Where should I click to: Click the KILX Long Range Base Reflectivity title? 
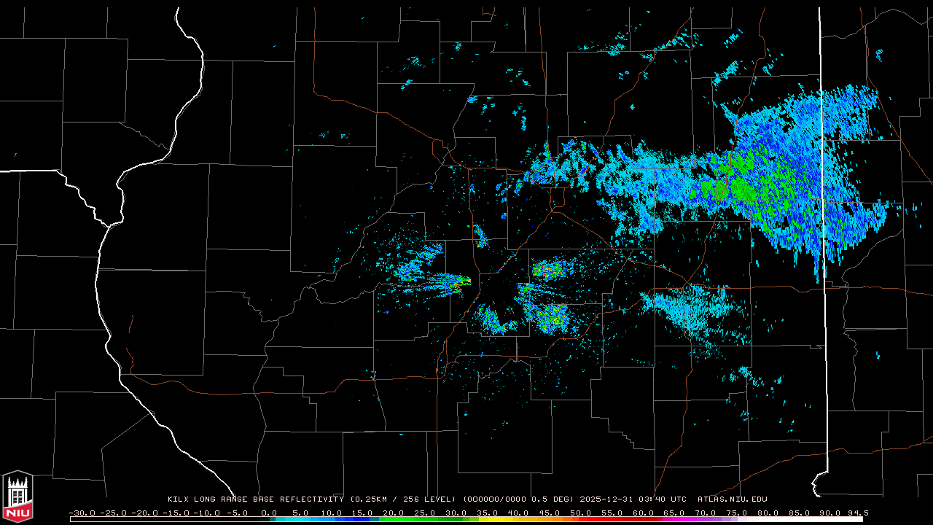click(x=255, y=499)
